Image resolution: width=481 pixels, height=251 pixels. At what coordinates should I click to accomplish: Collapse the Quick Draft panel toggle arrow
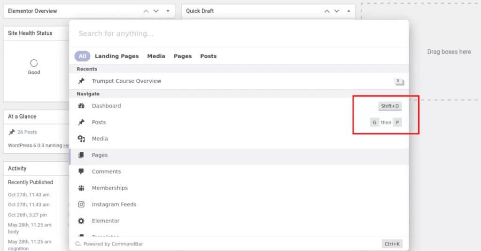[x=349, y=11]
